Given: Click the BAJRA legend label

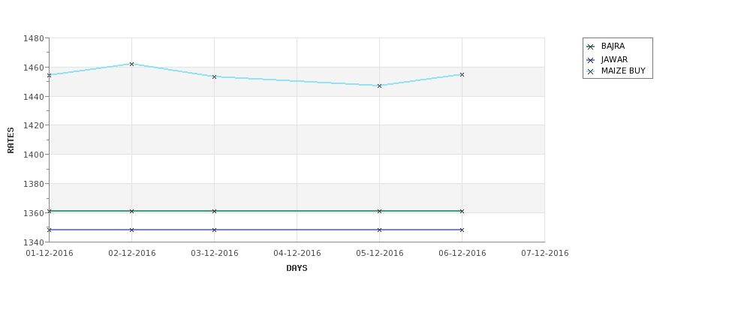Looking at the screenshot, I should click(613, 47).
